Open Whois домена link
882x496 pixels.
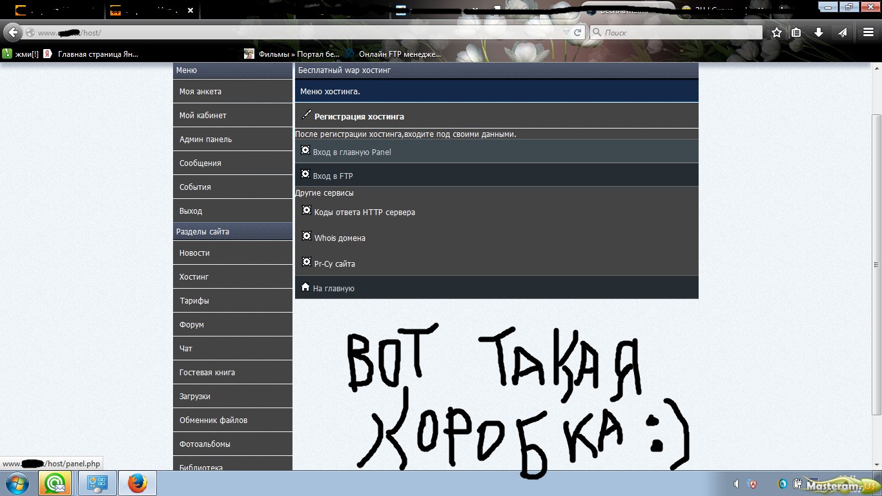click(340, 238)
